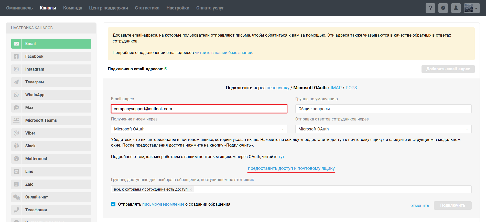This screenshot has width=486, height=222.
Task: Switch to the Статистика menu
Action: click(147, 8)
